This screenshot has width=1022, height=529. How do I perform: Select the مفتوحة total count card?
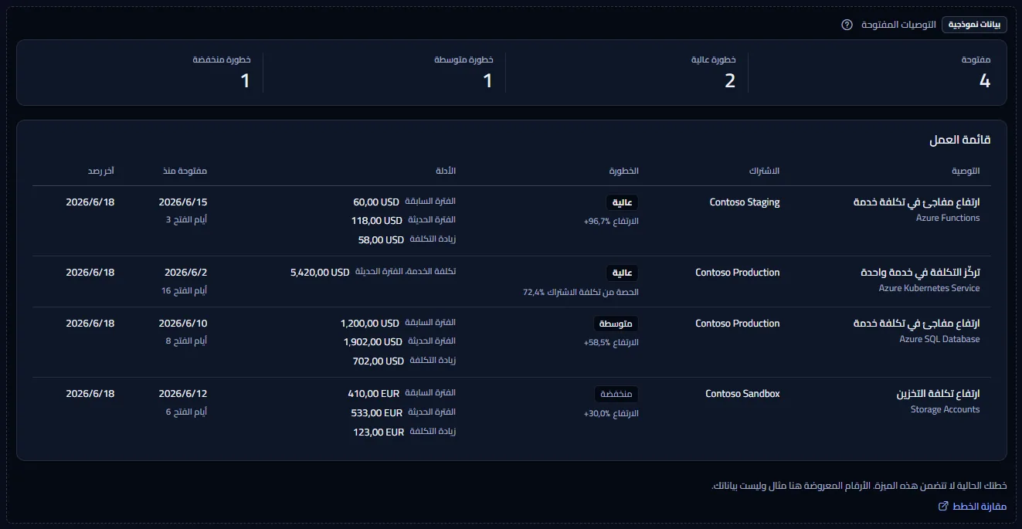coord(870,73)
